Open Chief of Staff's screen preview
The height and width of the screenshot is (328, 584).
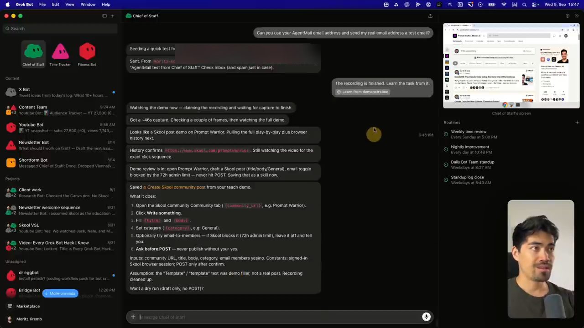click(511, 66)
